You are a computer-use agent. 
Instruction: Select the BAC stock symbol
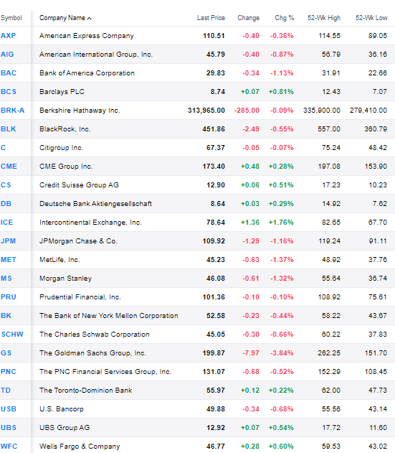(9, 73)
